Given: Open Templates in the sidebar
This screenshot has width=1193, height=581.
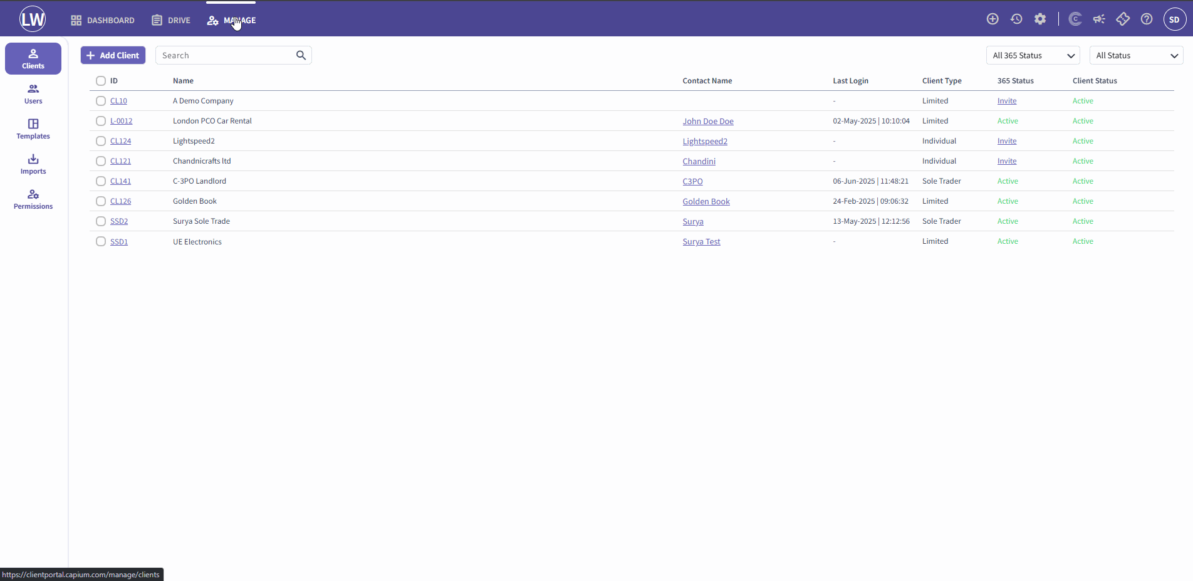Looking at the screenshot, I should coord(33,129).
